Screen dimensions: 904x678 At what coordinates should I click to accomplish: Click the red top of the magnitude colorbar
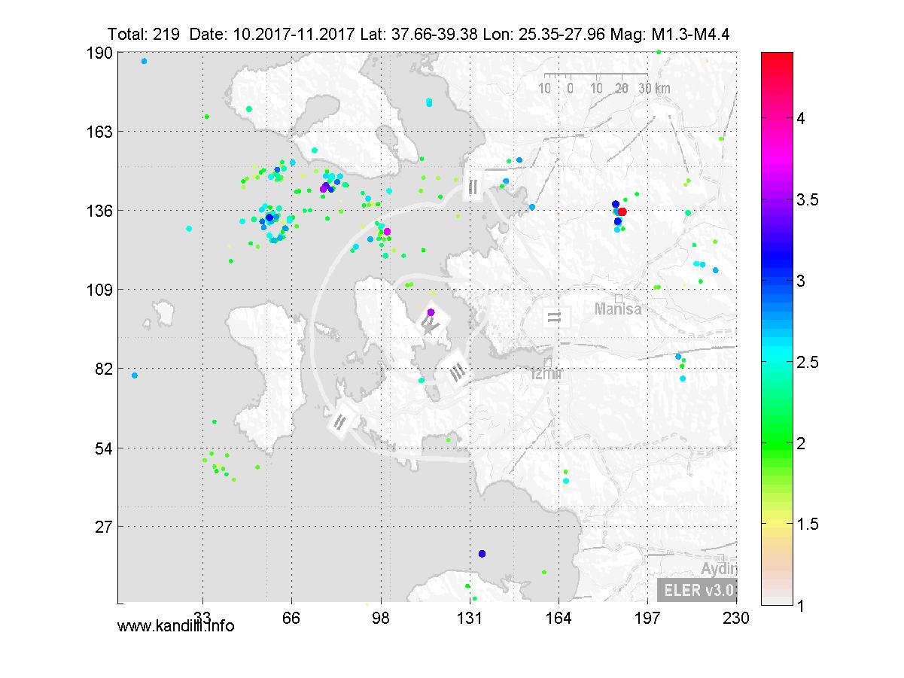pos(778,58)
